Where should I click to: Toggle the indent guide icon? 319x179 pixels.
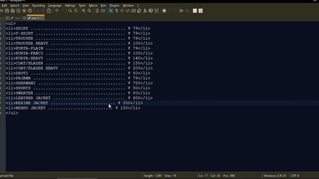coord(122,11)
